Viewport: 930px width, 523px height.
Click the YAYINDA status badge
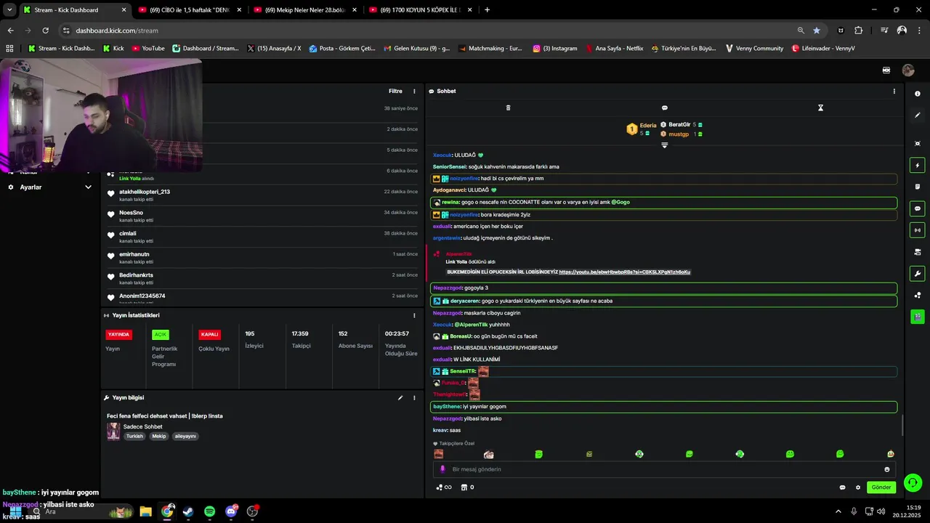coord(118,335)
